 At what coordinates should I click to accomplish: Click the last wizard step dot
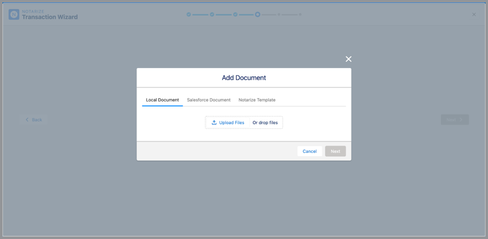coord(300,14)
